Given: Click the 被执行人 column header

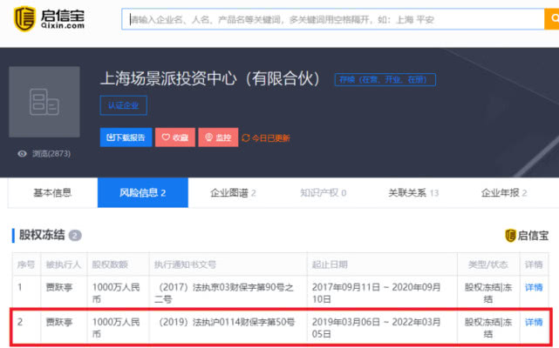Looking at the screenshot, I should [x=64, y=264].
